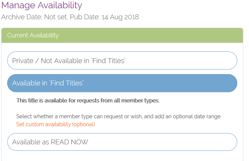The width and height of the screenshot is (249, 161).
Task: Choose Available in 'Find Titles' option
Action: coord(122,83)
